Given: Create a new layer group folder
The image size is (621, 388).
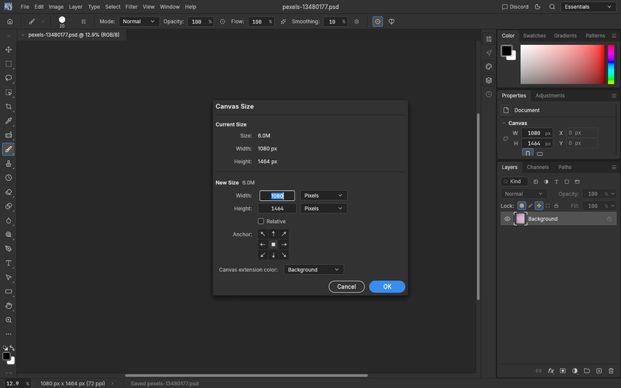Looking at the screenshot, I should click(587, 371).
